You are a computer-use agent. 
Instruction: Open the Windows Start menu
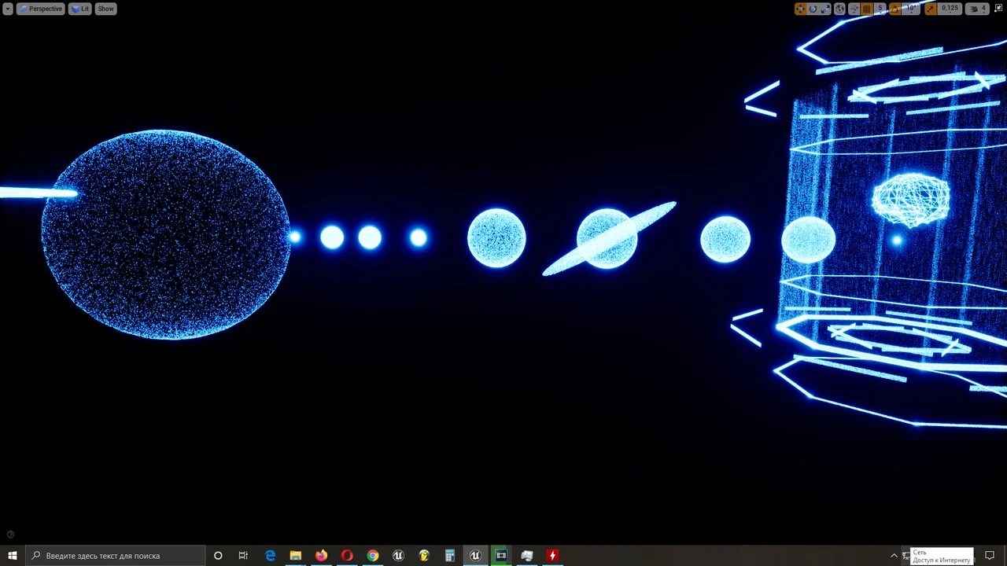13,556
